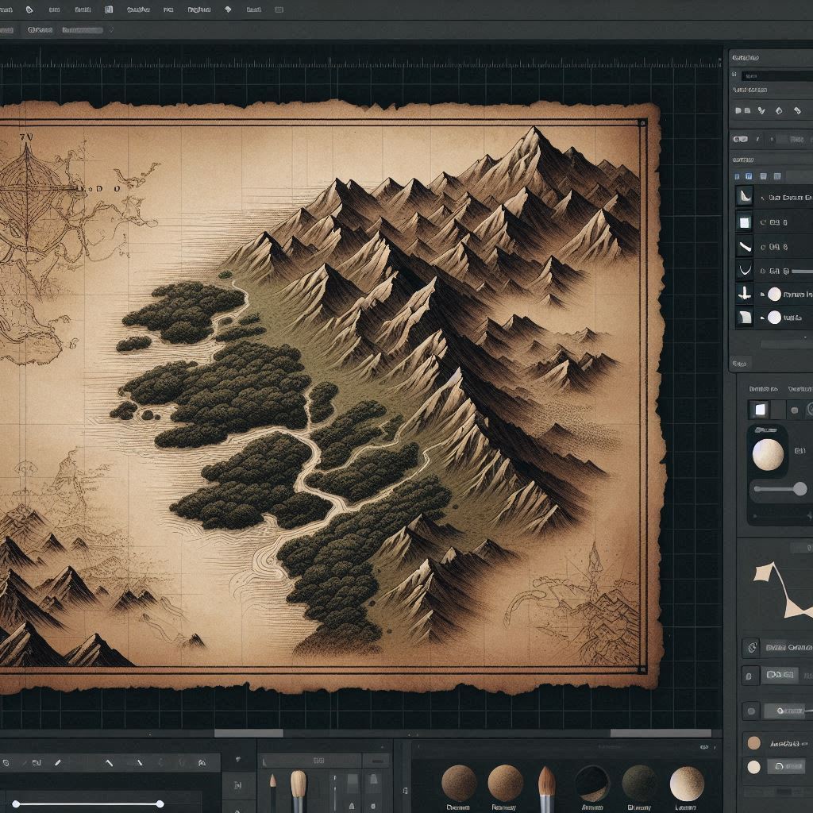
Task: Select the layer with the cross-shaped thumbnail
Action: coord(745,294)
